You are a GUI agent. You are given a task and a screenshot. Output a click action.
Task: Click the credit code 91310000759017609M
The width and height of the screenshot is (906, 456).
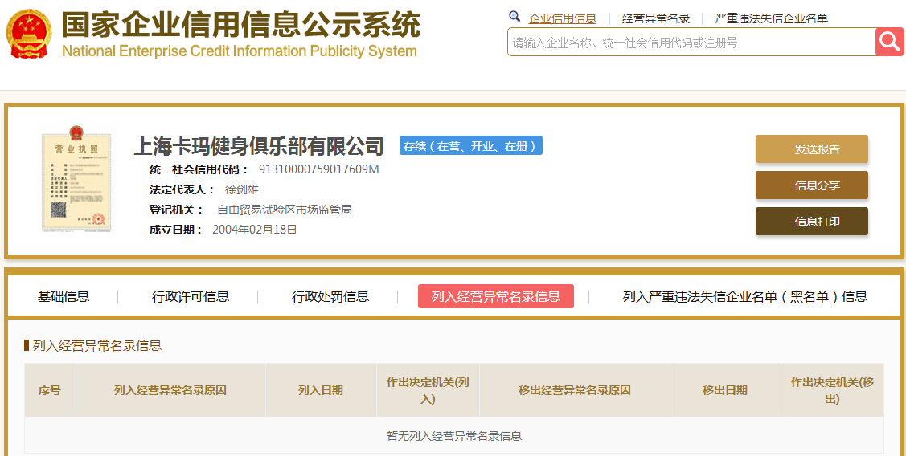319,169
